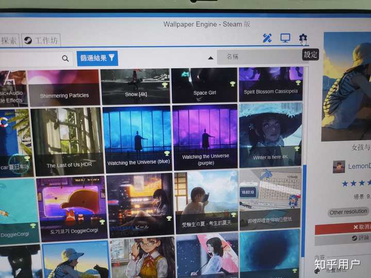The image size is (371, 278).
Task: Select the Spirit Blossom Cassiopeia wallpaper
Action: point(271,84)
